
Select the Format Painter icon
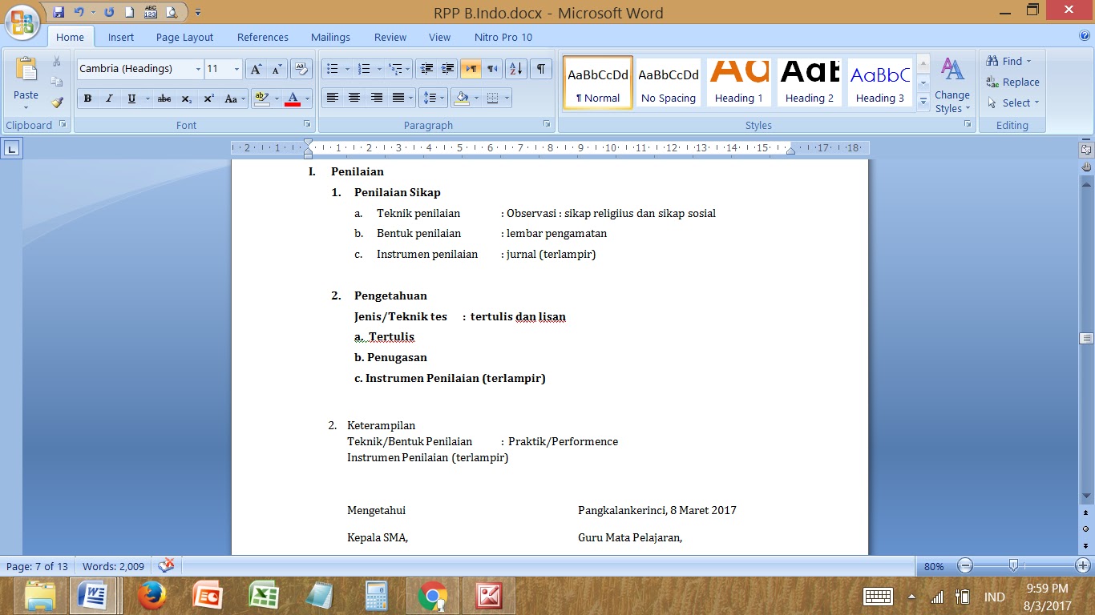56,102
